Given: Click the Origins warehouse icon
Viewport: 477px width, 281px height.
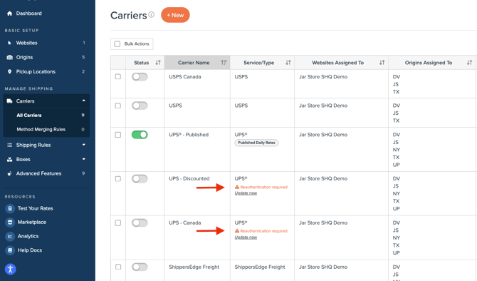Looking at the screenshot, I should click(9, 57).
